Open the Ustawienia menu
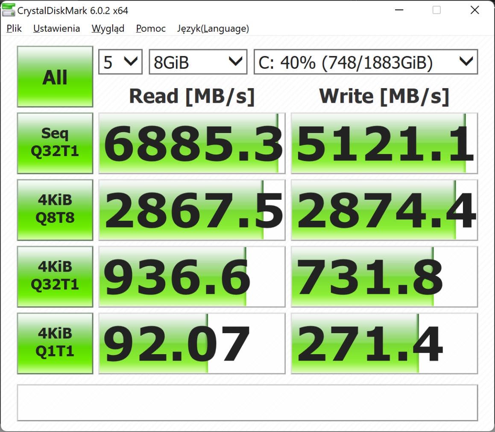 pyautogui.click(x=56, y=29)
